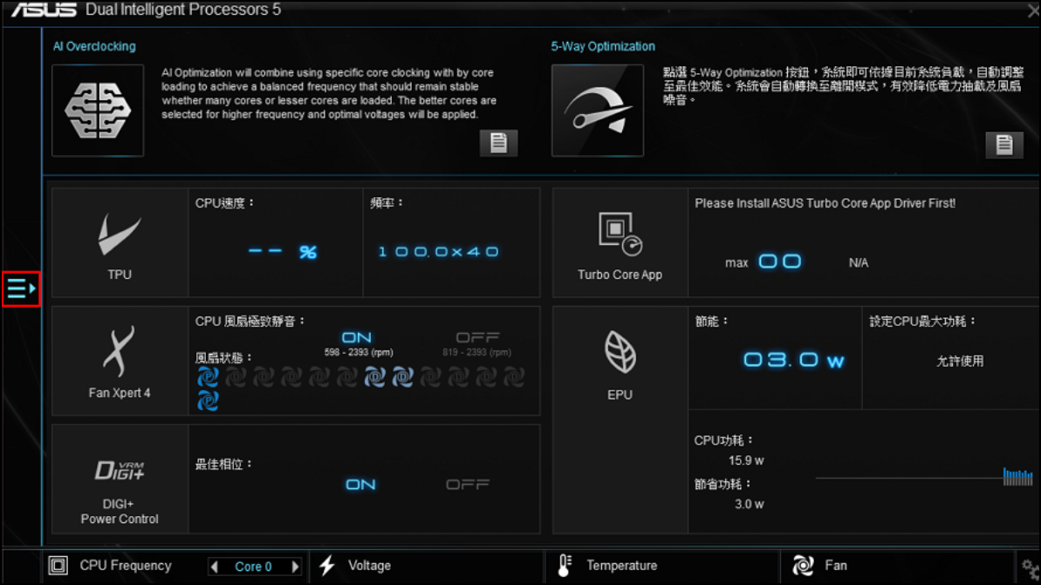
Task: Click the N/A Turbo Core status
Action: click(x=859, y=262)
